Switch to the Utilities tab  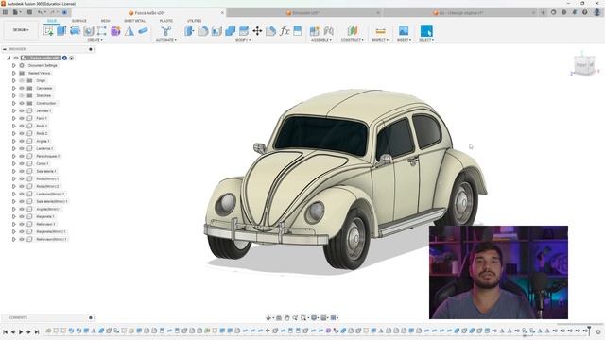(194, 21)
